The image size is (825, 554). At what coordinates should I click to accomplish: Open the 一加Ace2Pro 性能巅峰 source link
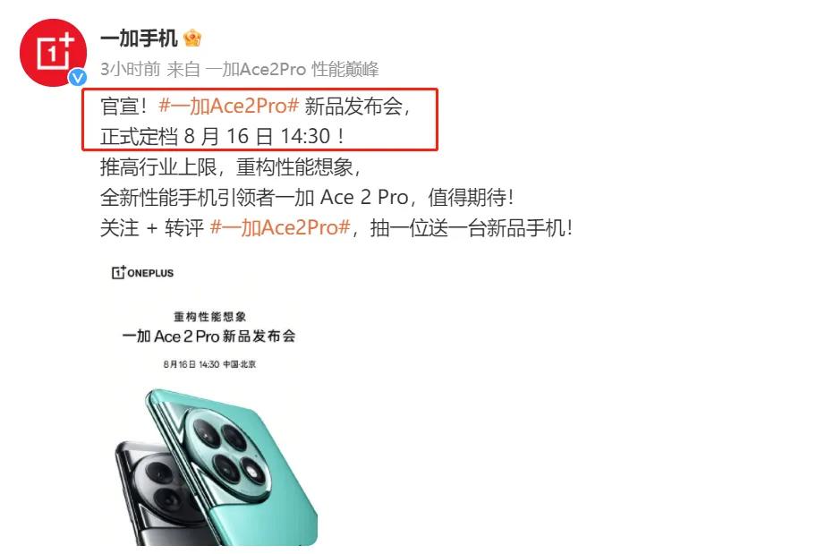pos(292,69)
